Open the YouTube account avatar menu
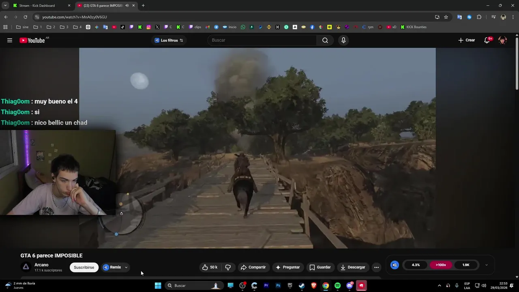The width and height of the screenshot is (519, 292). point(502,40)
